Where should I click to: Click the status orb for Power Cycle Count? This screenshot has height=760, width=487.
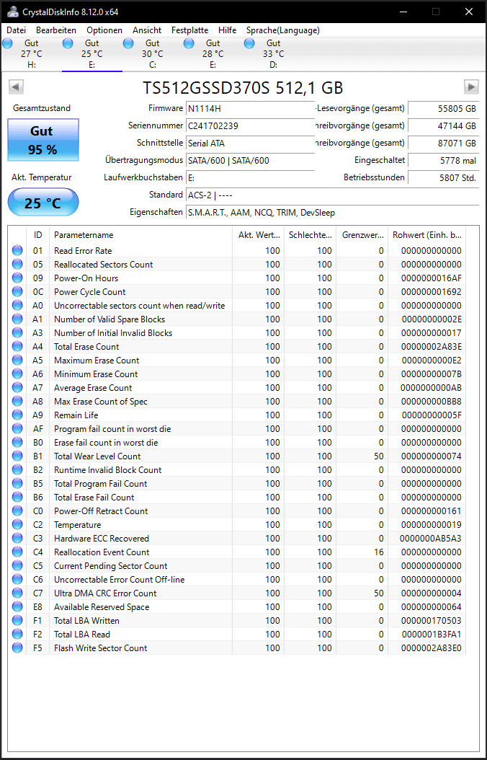[x=17, y=292]
